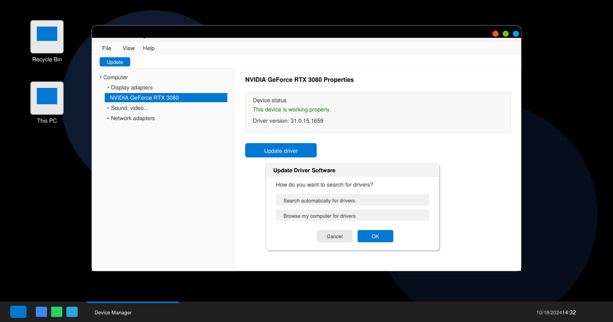Open the View menu
Screen dimensions: 613x322
129,48
